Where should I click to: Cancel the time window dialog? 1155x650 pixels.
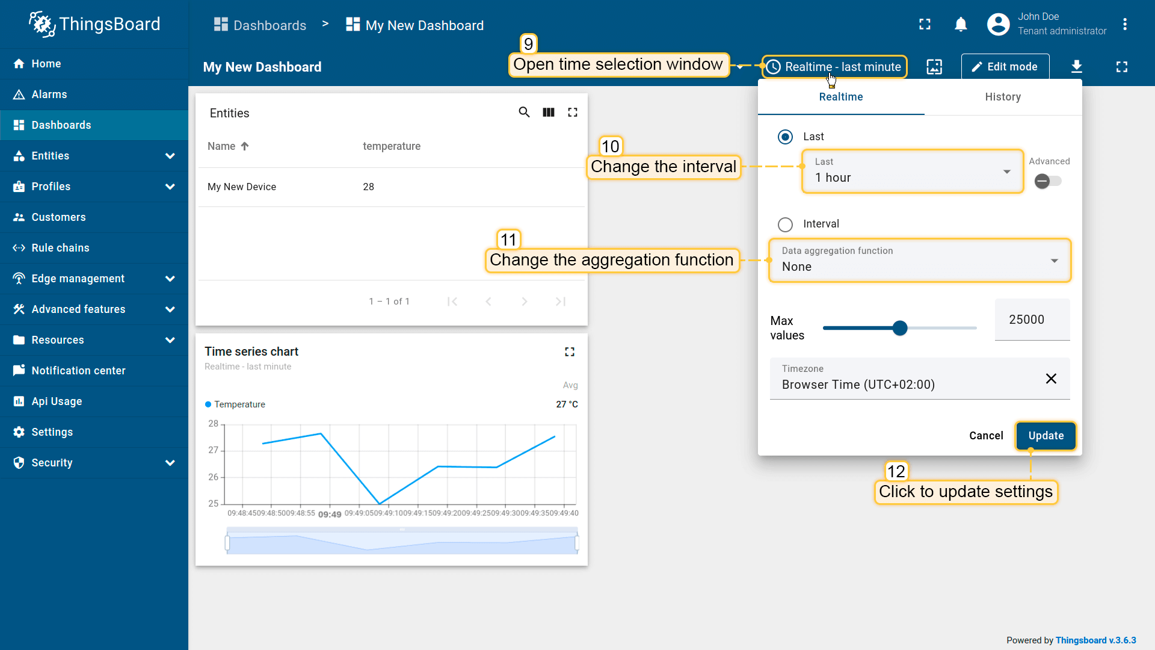(x=986, y=436)
